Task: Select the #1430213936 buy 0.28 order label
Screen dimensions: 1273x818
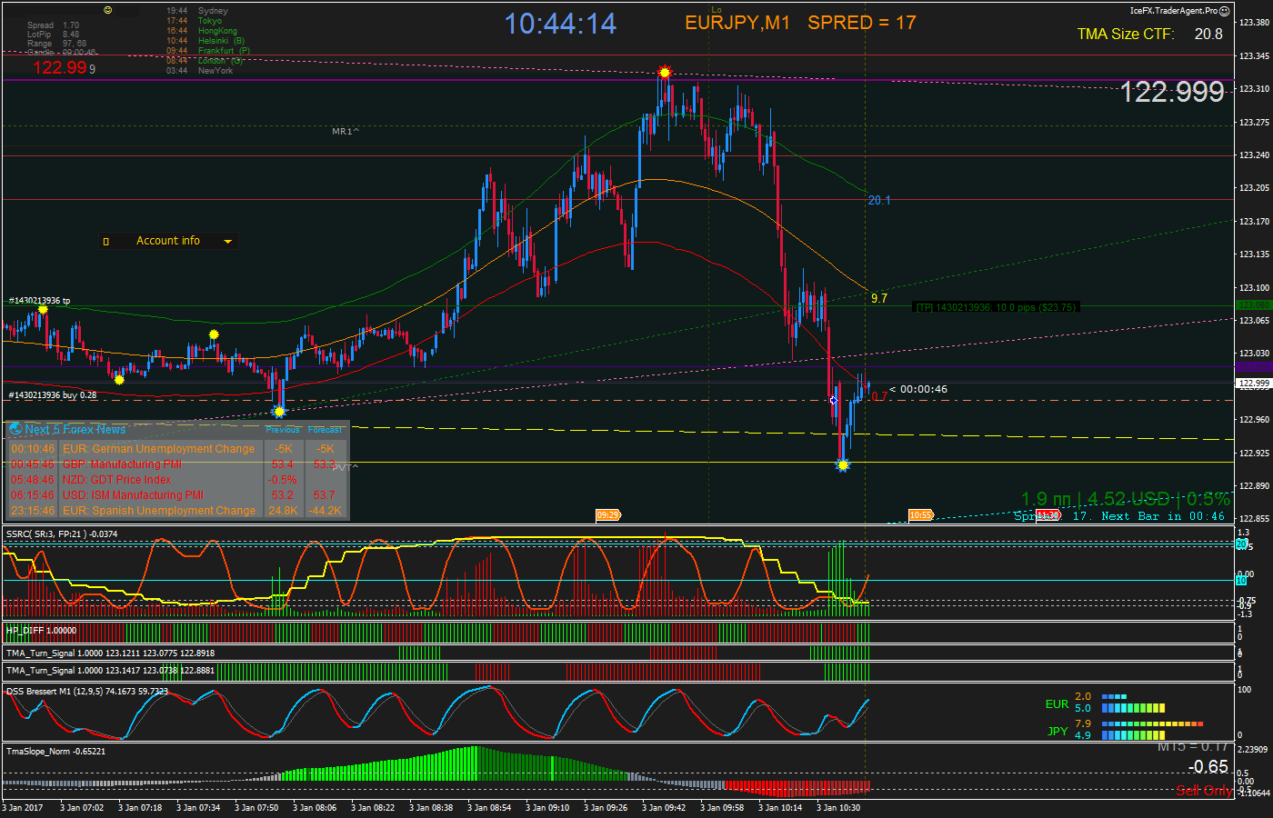Action: click(52, 395)
